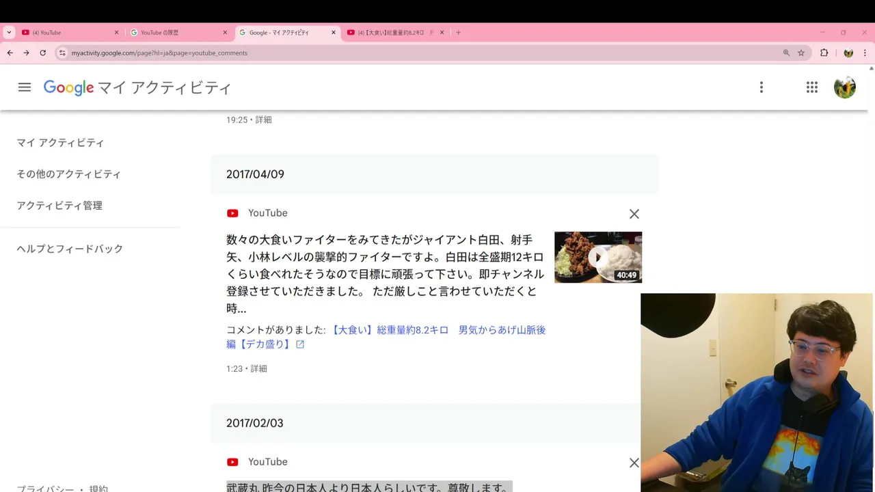875x492 pixels.
Task: Add a new browser tab
Action: click(458, 32)
